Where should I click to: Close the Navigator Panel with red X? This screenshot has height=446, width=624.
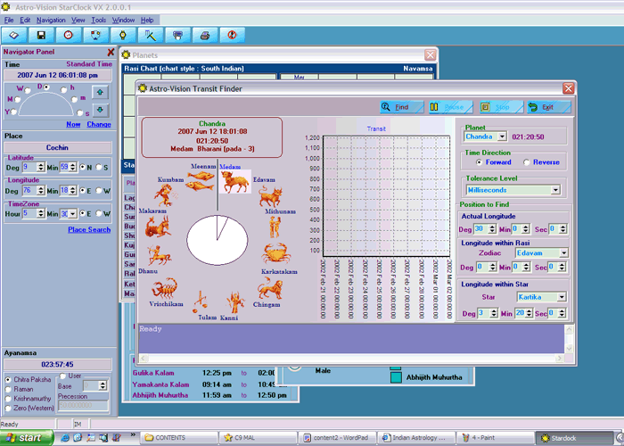[111, 52]
